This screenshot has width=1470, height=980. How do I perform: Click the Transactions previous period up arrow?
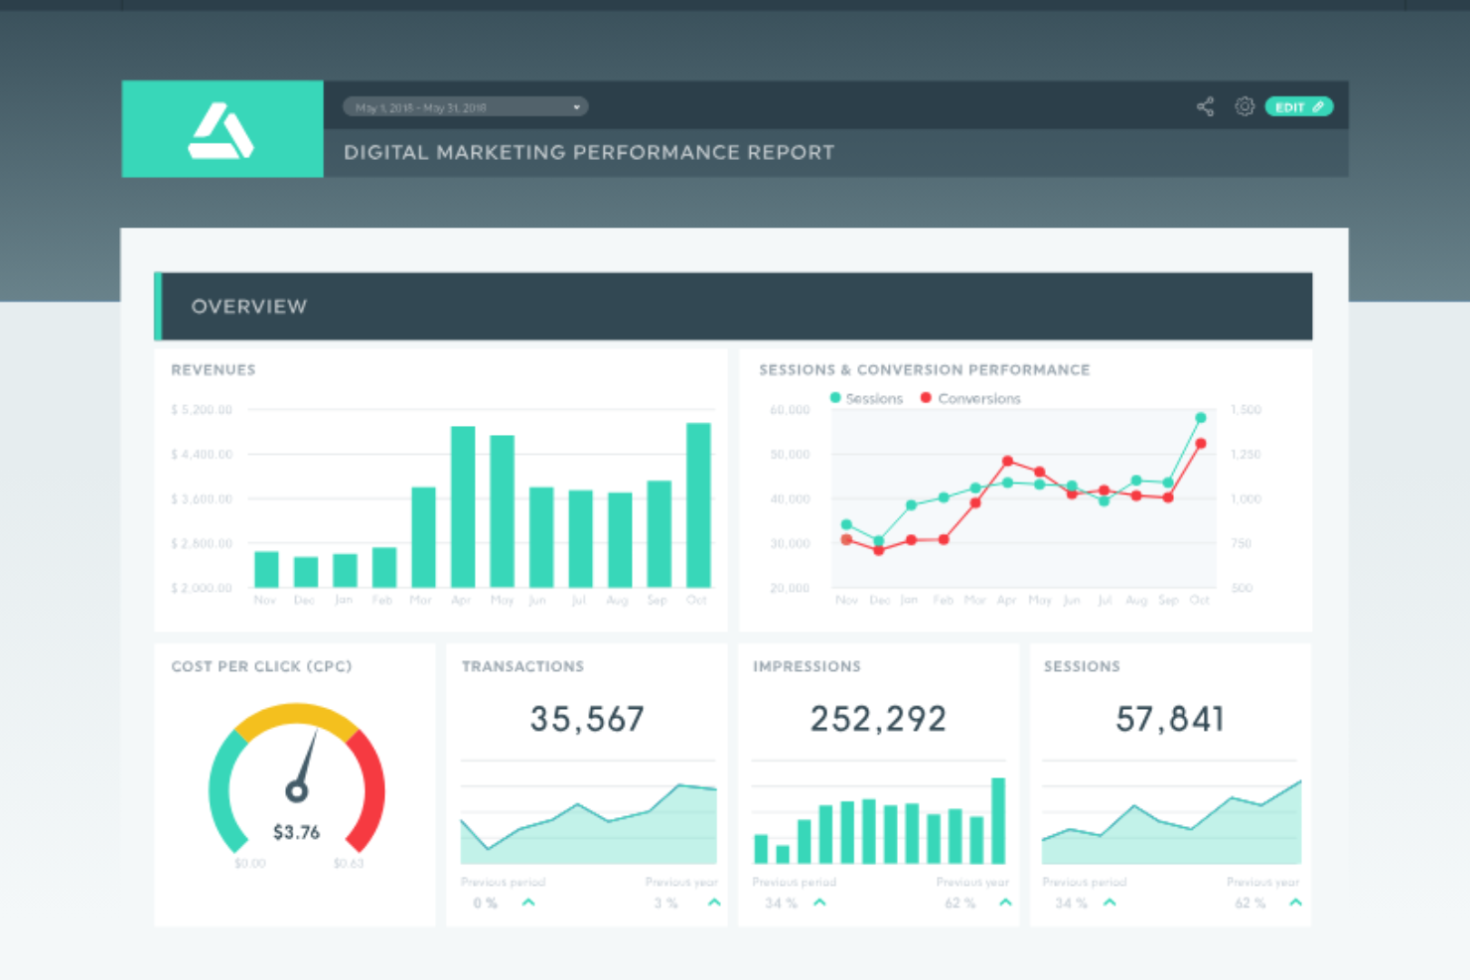click(x=528, y=903)
